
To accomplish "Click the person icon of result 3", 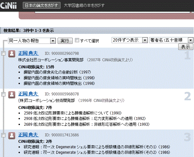I will point(12,136).
